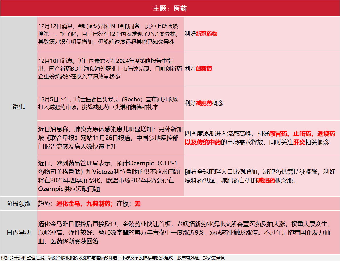Click the footer disclaimer starting "根据公开资料整理汇编"
This screenshot has width=340, height=261.
pyautogui.click(x=112, y=258)
